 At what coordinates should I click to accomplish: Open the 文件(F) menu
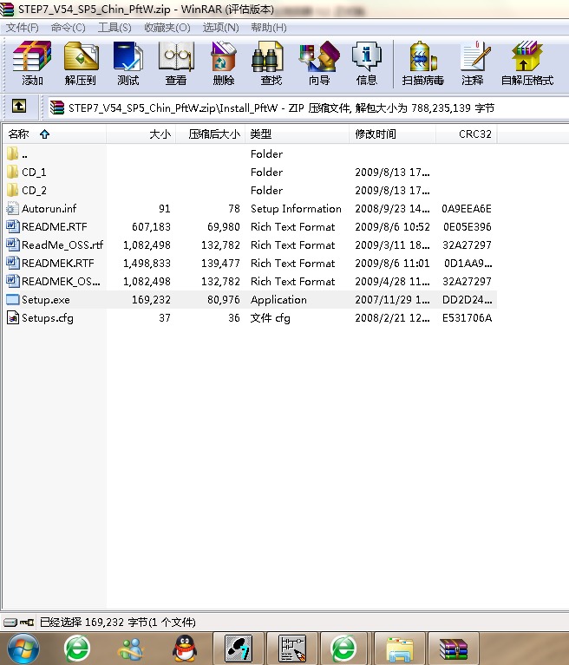pos(22,27)
